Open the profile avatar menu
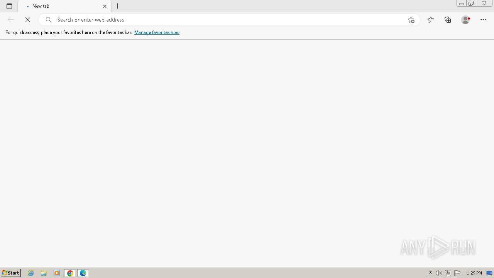Viewport: 494px width, 278px height. point(465,20)
